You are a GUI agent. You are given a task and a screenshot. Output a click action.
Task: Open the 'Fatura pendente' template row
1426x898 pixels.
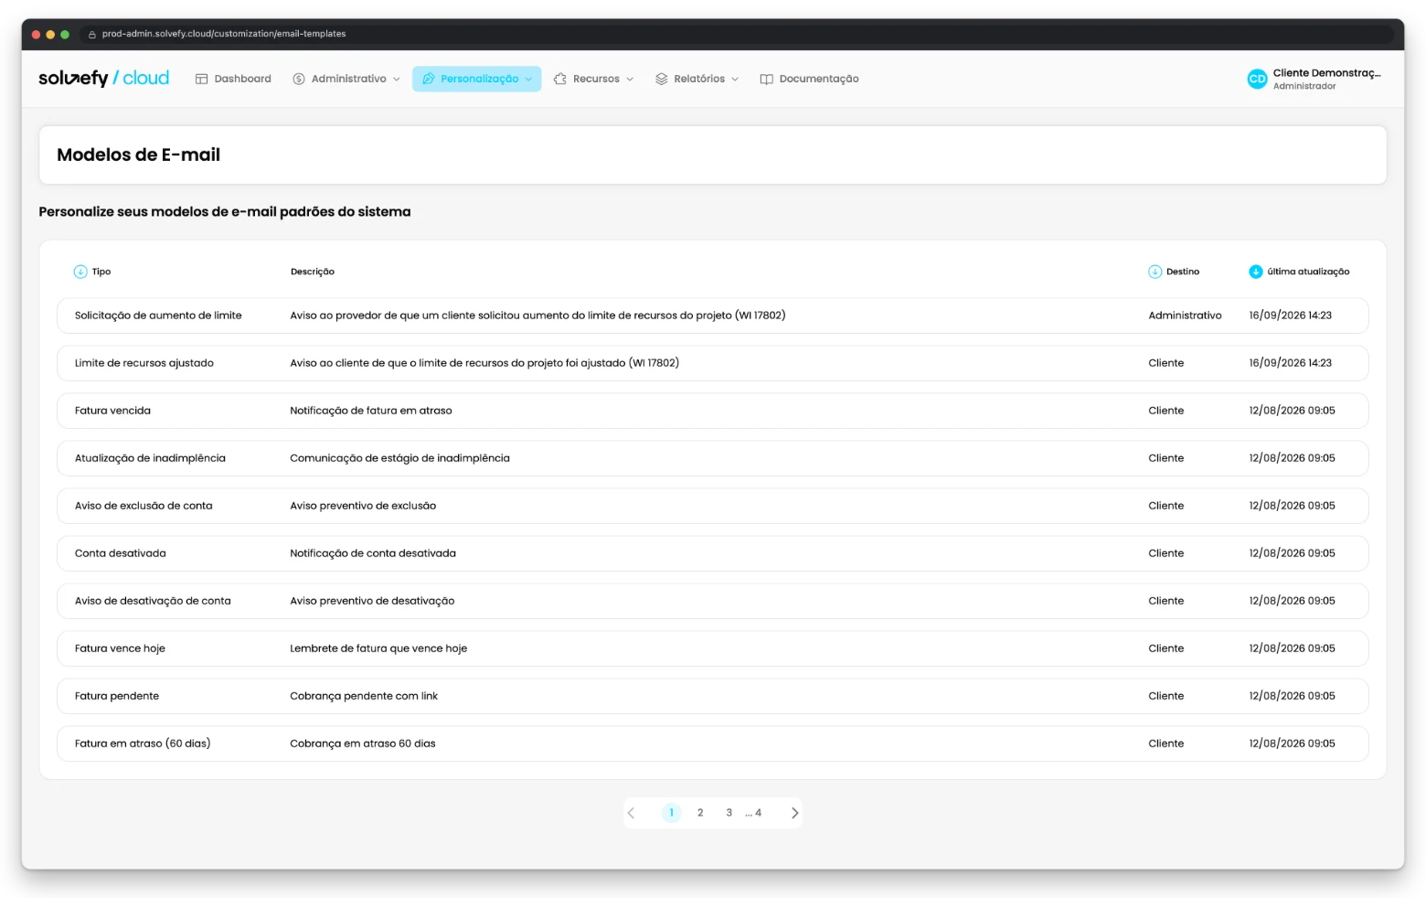[x=713, y=696]
